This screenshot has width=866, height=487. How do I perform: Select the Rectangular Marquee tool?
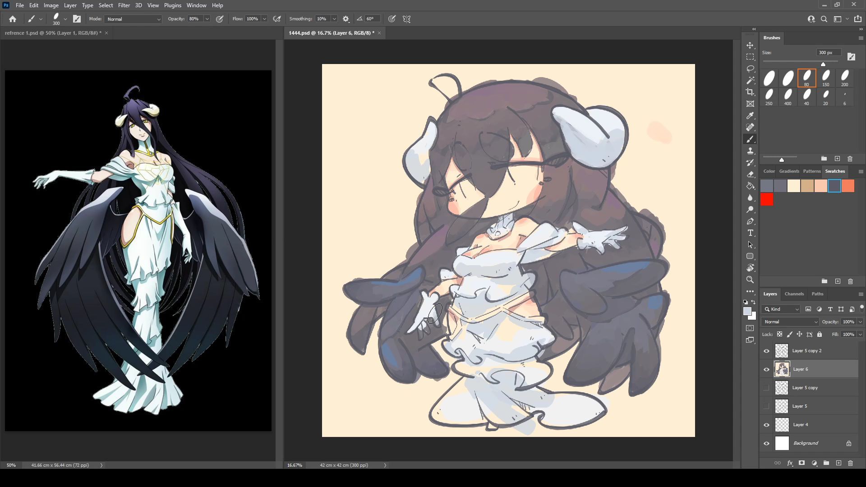pyautogui.click(x=750, y=57)
